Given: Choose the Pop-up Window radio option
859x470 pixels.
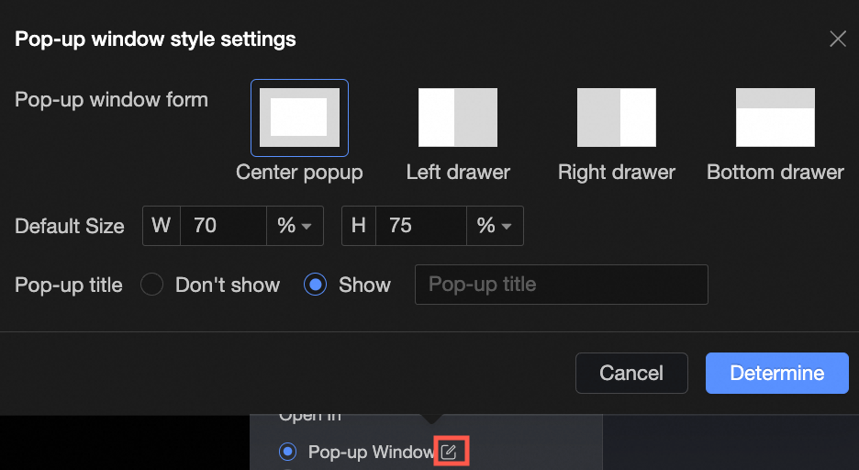Looking at the screenshot, I should [x=288, y=452].
